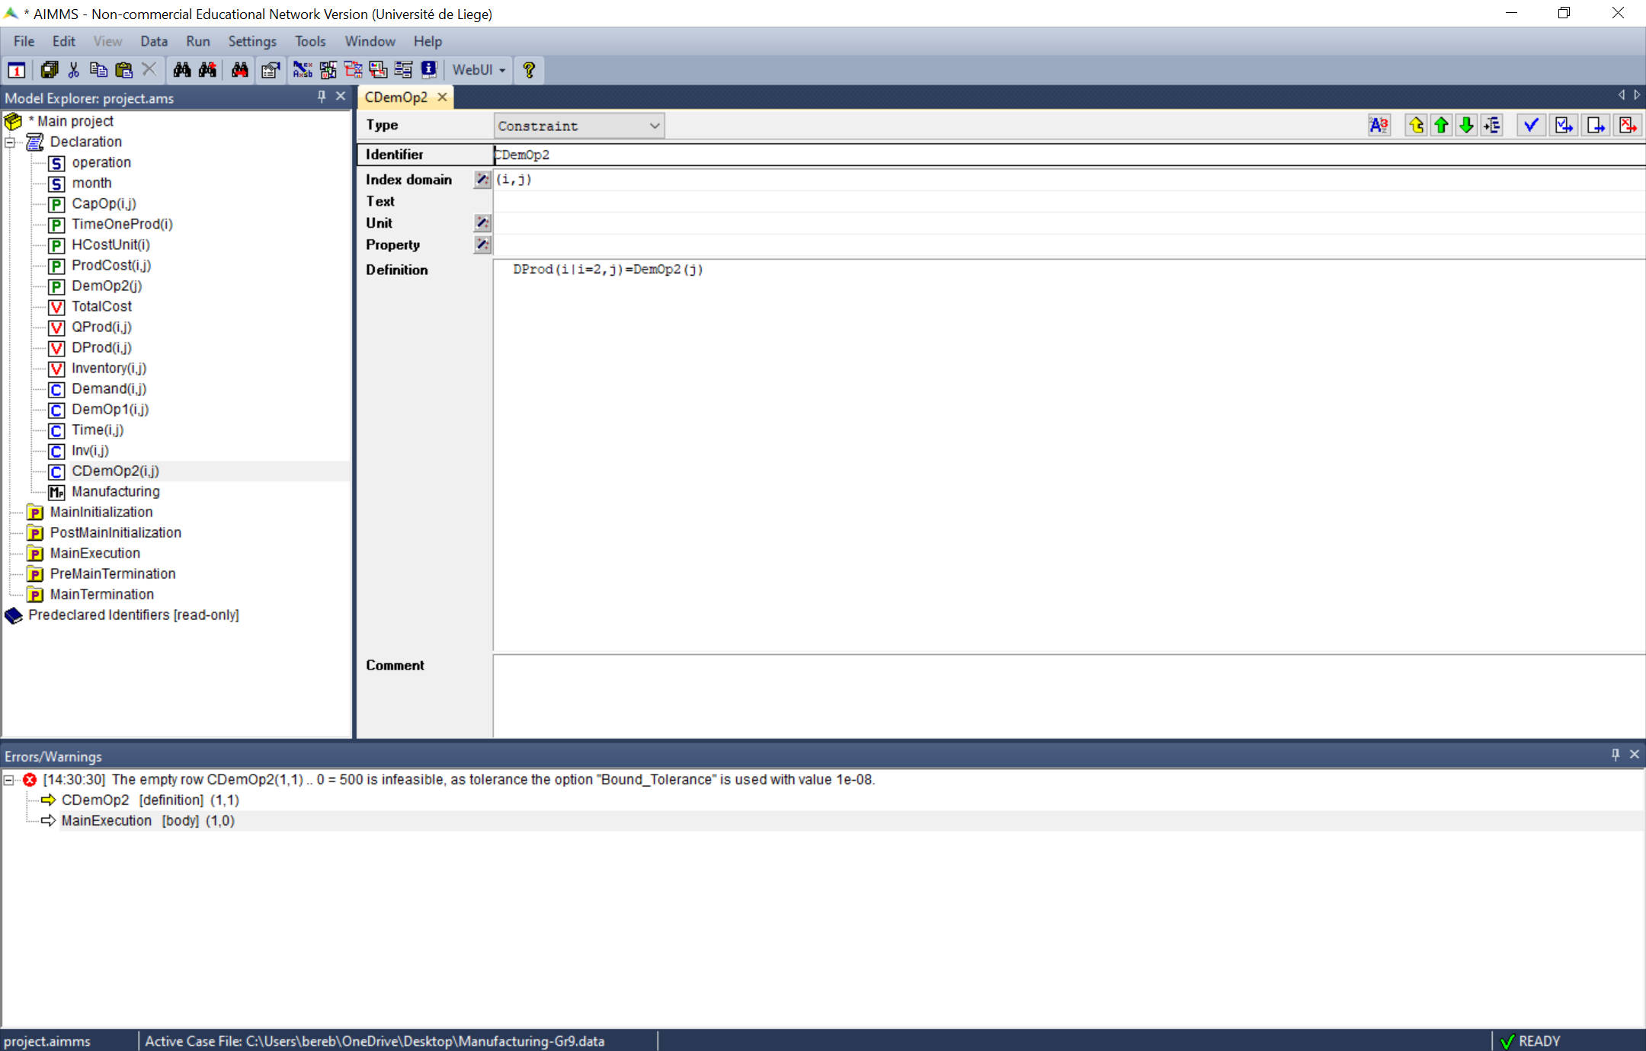Click the green up arrow, previous attribute form
This screenshot has width=1646, height=1051.
1441,125
